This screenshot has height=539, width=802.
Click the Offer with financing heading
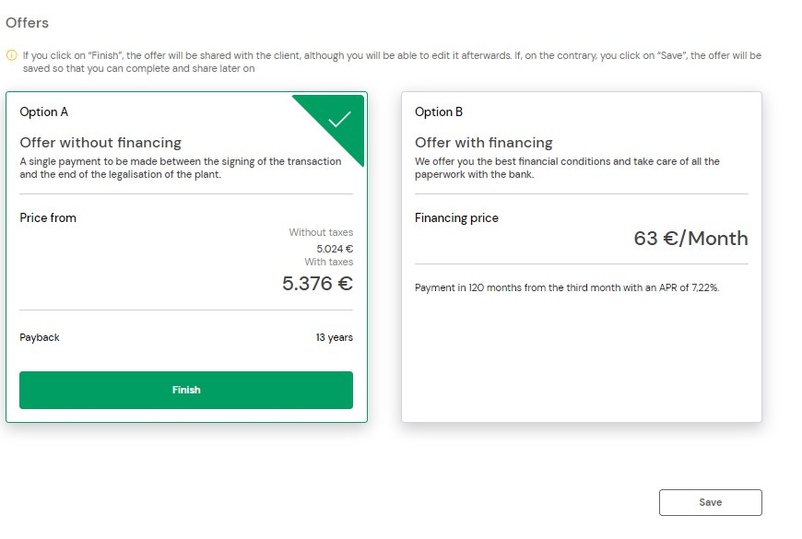484,143
